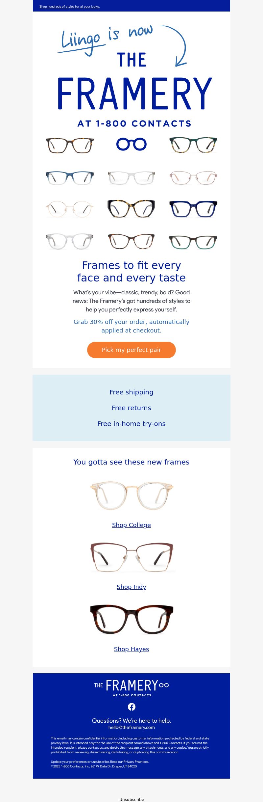Open the Shop Indy link
The height and width of the screenshot is (802, 263).
[x=131, y=587]
